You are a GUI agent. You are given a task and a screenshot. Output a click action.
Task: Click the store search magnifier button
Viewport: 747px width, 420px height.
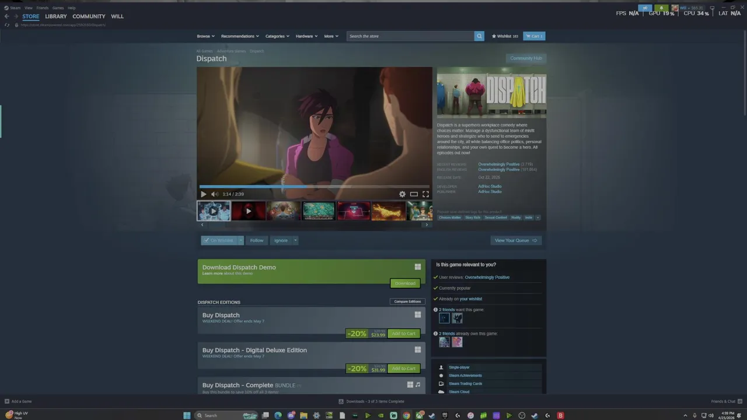pos(479,36)
